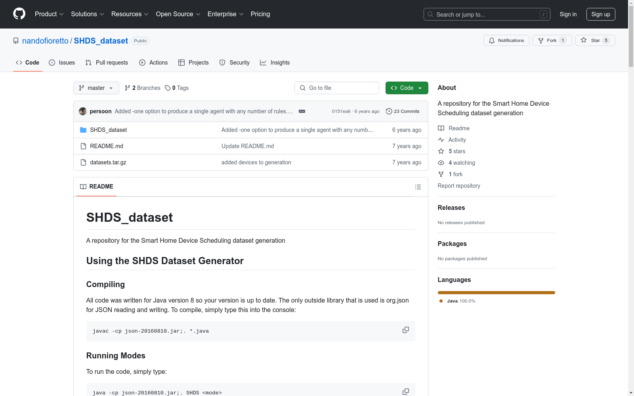Open the 'added devices to generation' commit

256,162
